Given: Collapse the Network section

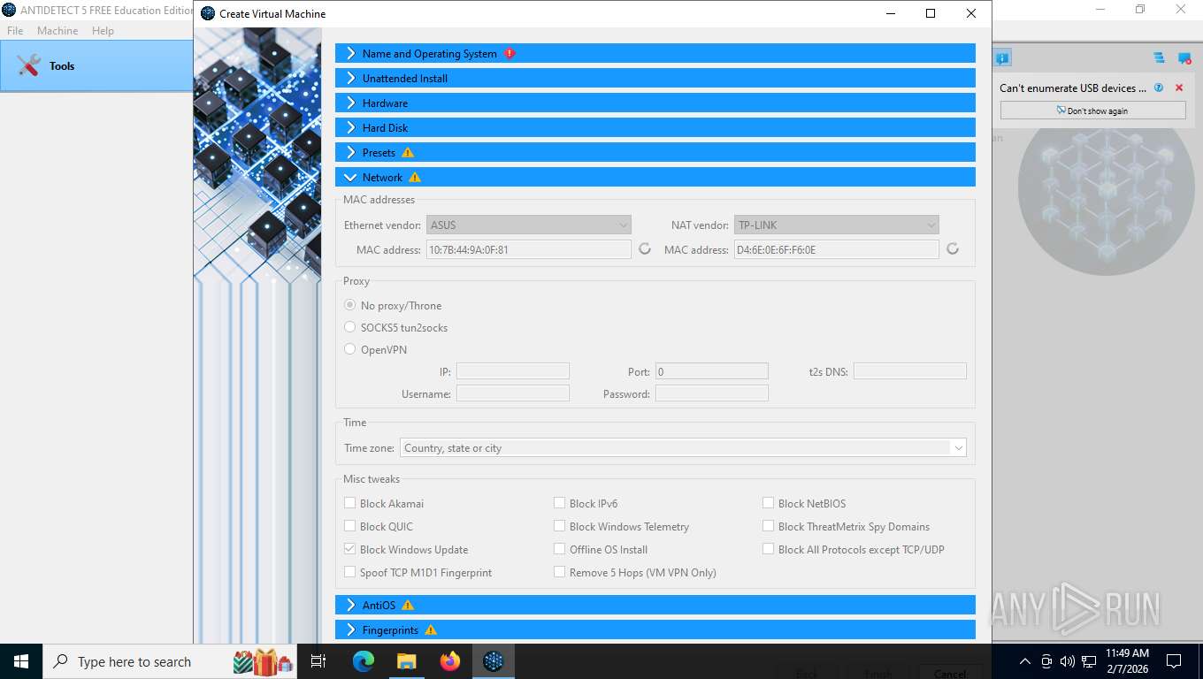Looking at the screenshot, I should 655,177.
